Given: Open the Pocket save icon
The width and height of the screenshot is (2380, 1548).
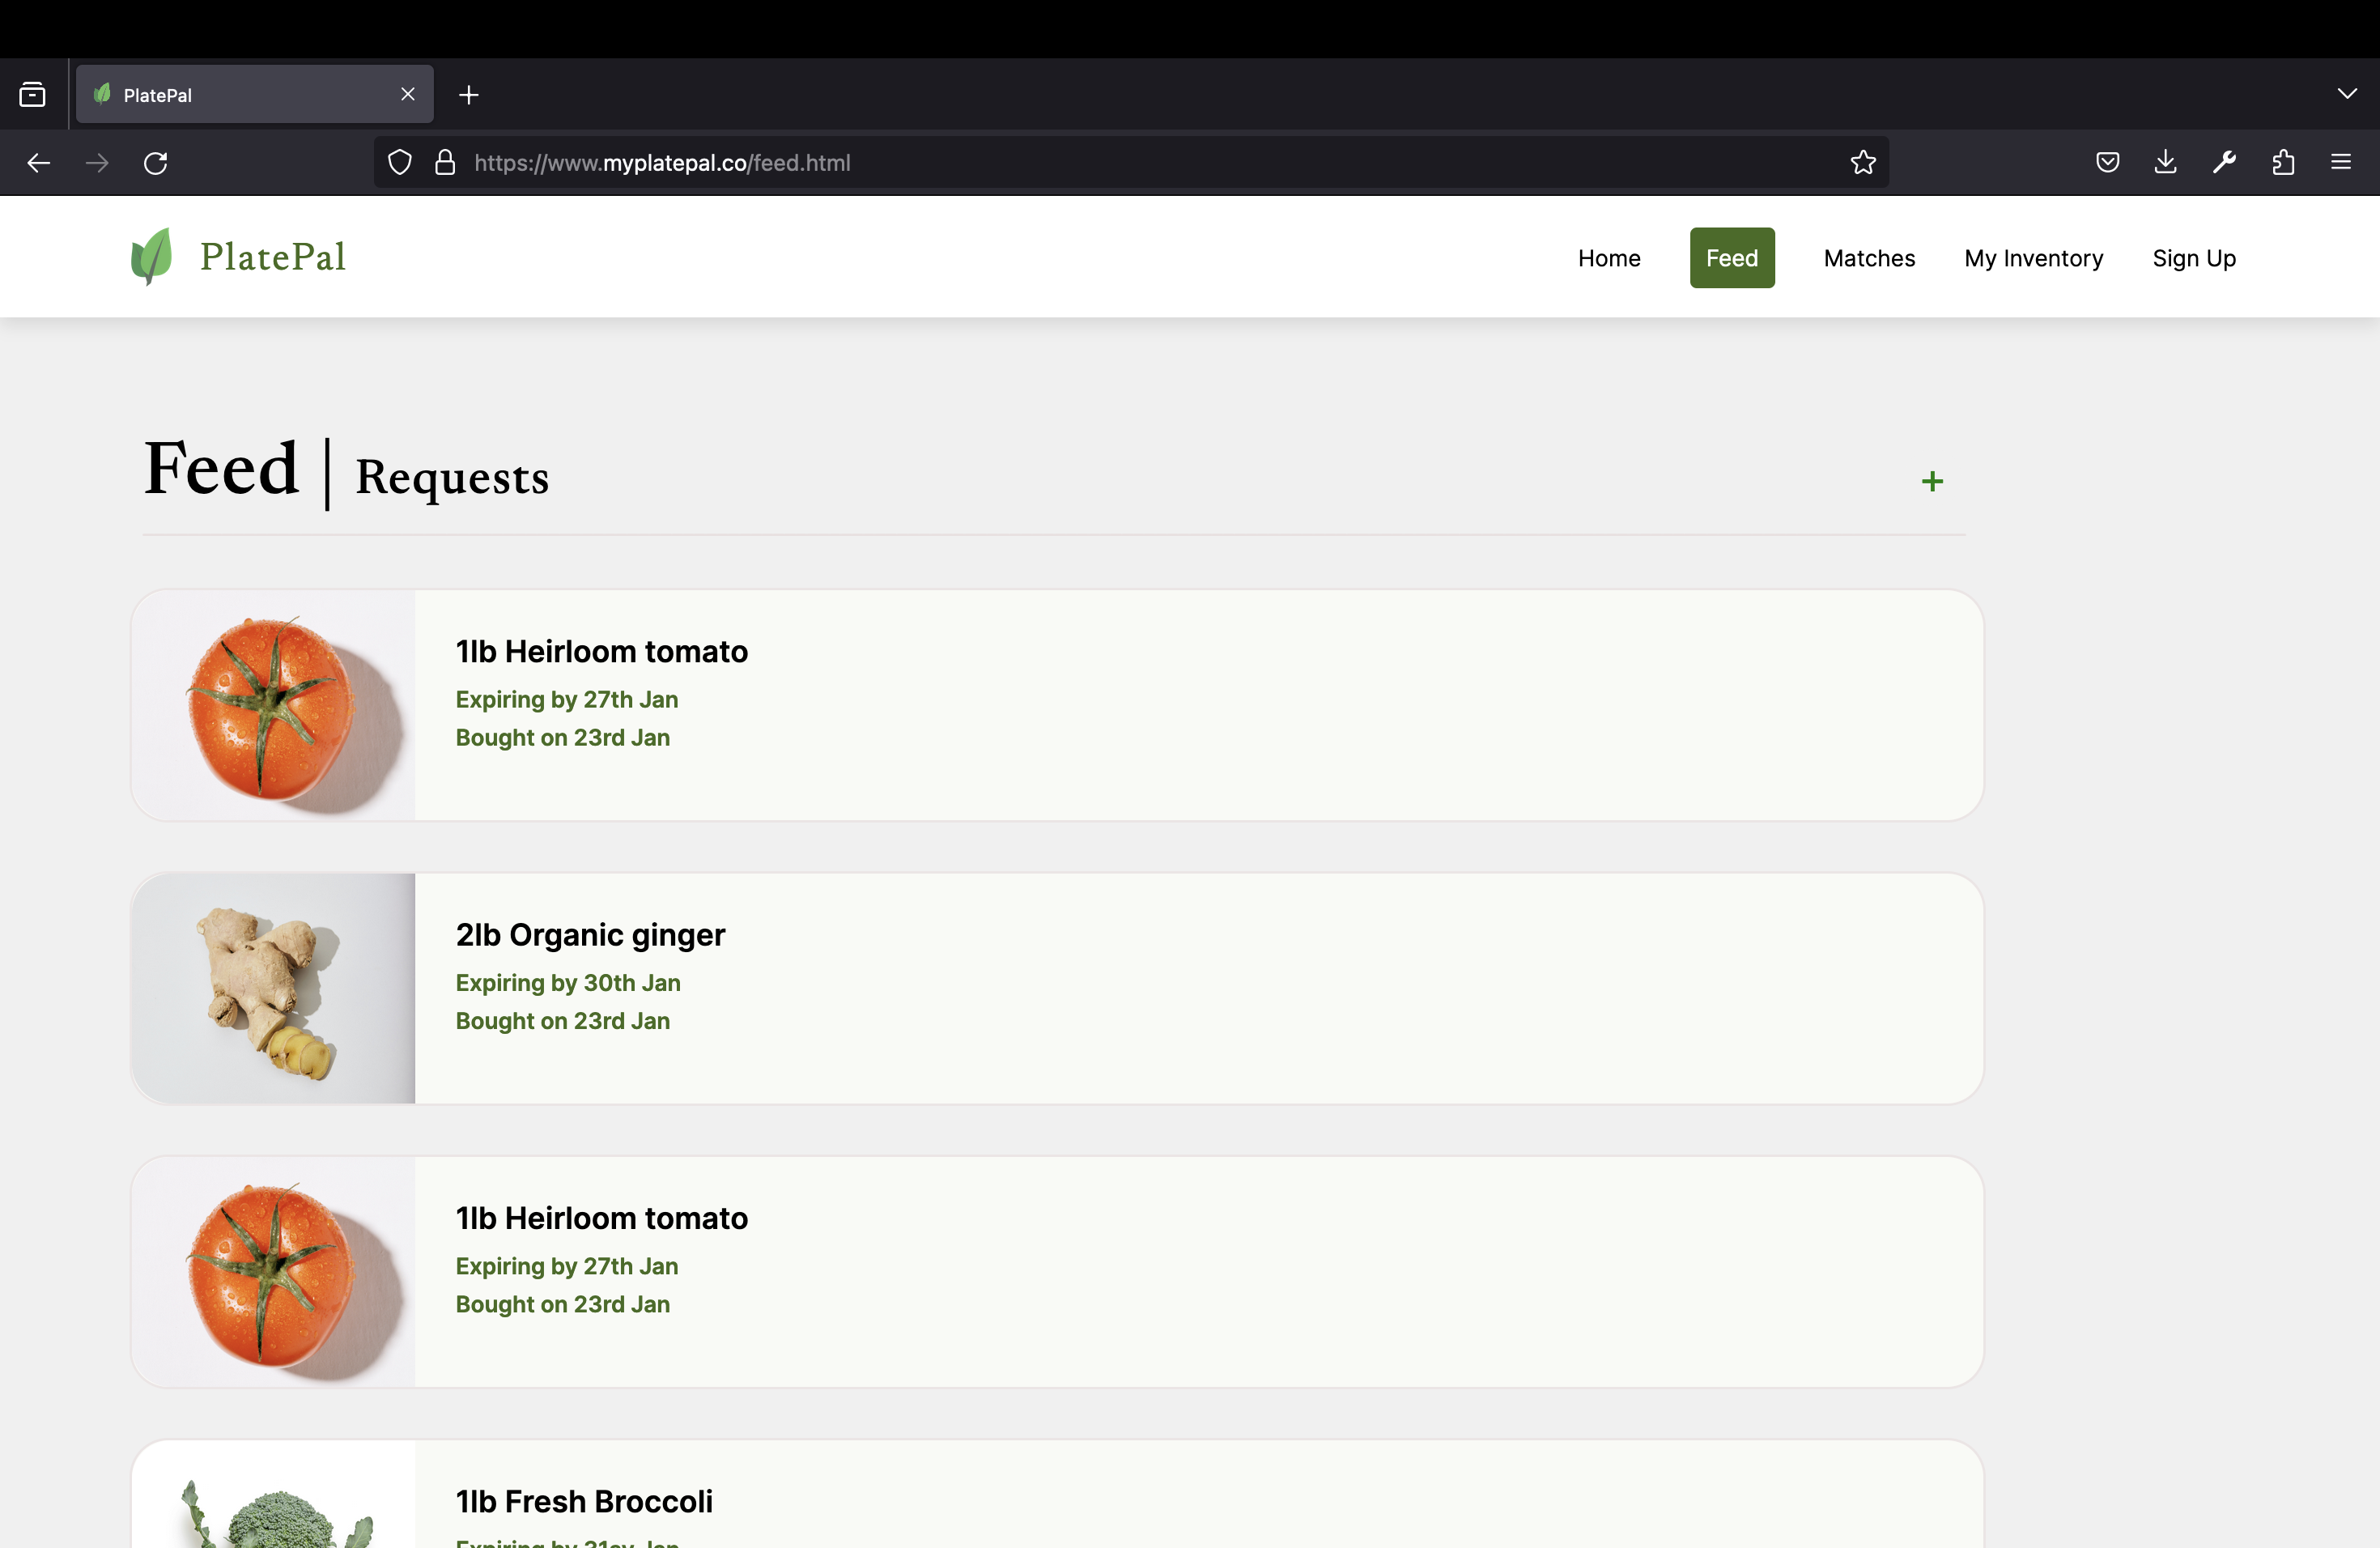Looking at the screenshot, I should pos(2107,163).
